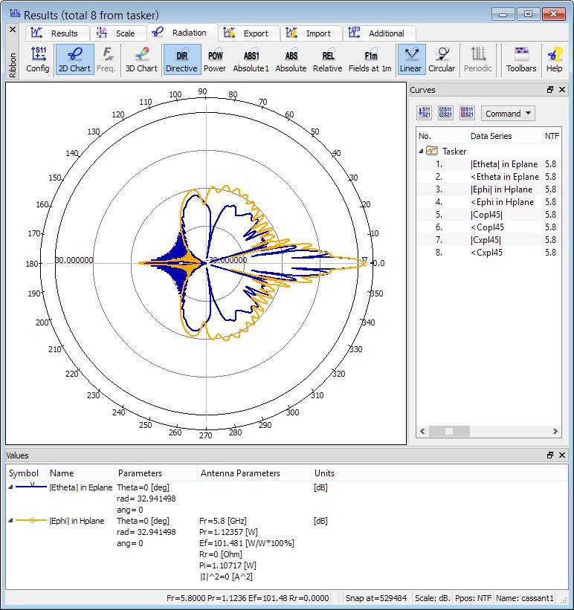Switch to the Export tab

click(x=249, y=33)
